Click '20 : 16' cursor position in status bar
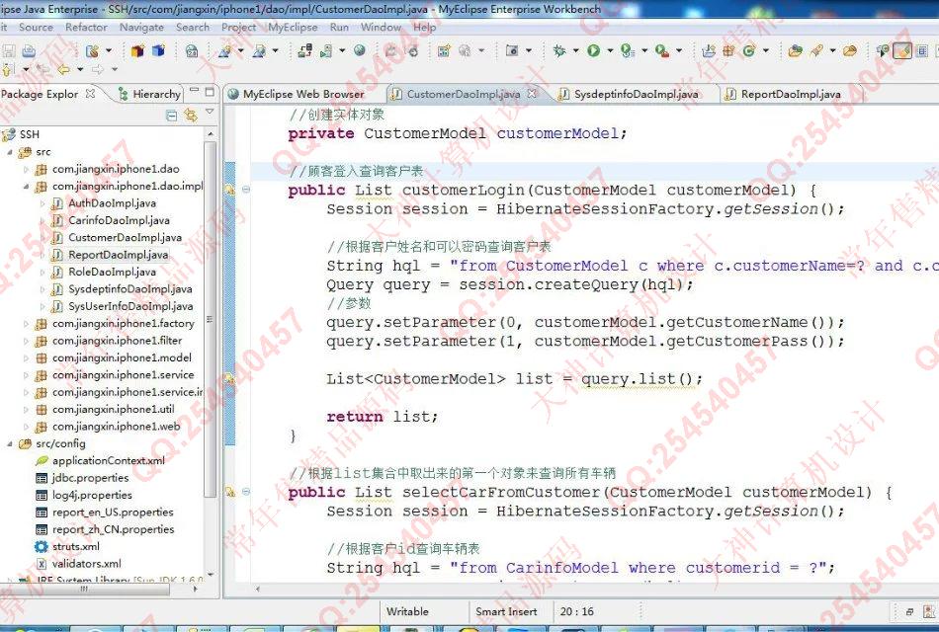 point(576,611)
